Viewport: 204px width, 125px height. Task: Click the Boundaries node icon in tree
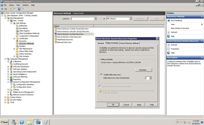17,28
